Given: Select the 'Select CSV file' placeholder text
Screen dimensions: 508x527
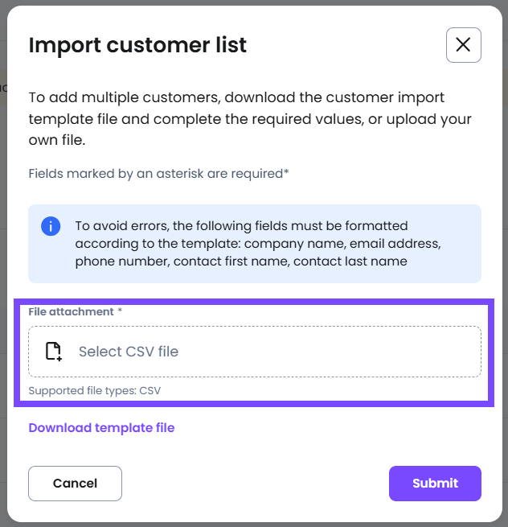Looking at the screenshot, I should click(129, 352).
